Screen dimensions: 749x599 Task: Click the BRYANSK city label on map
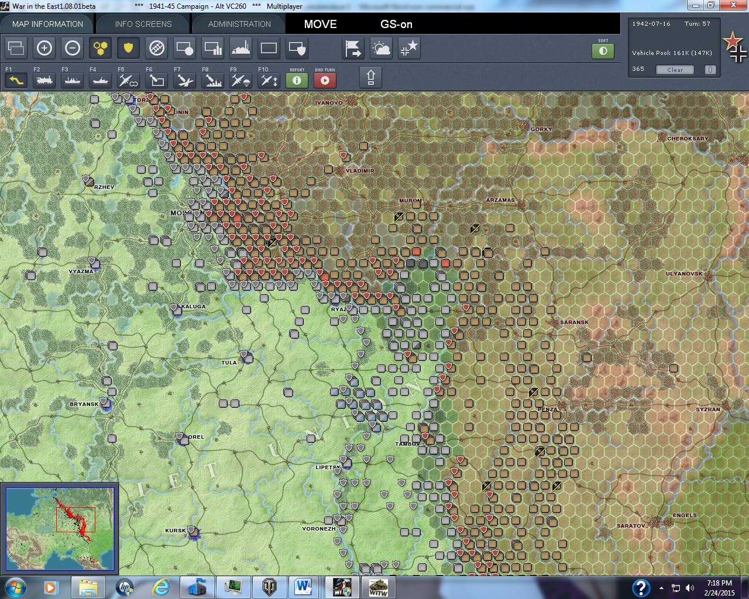coord(84,404)
